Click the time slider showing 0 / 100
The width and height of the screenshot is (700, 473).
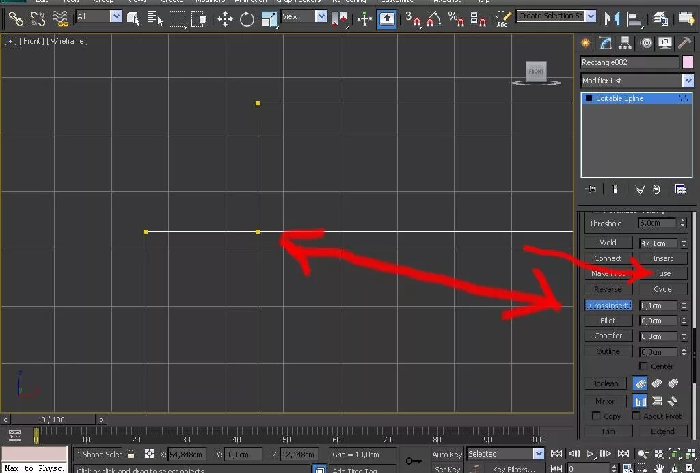coord(53,420)
